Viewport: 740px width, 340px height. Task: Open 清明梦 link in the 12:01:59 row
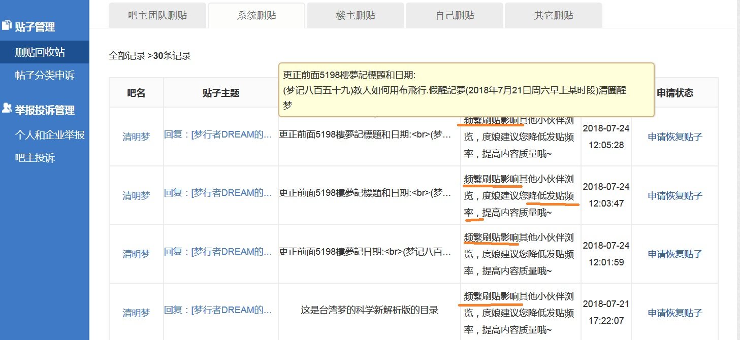click(x=136, y=254)
